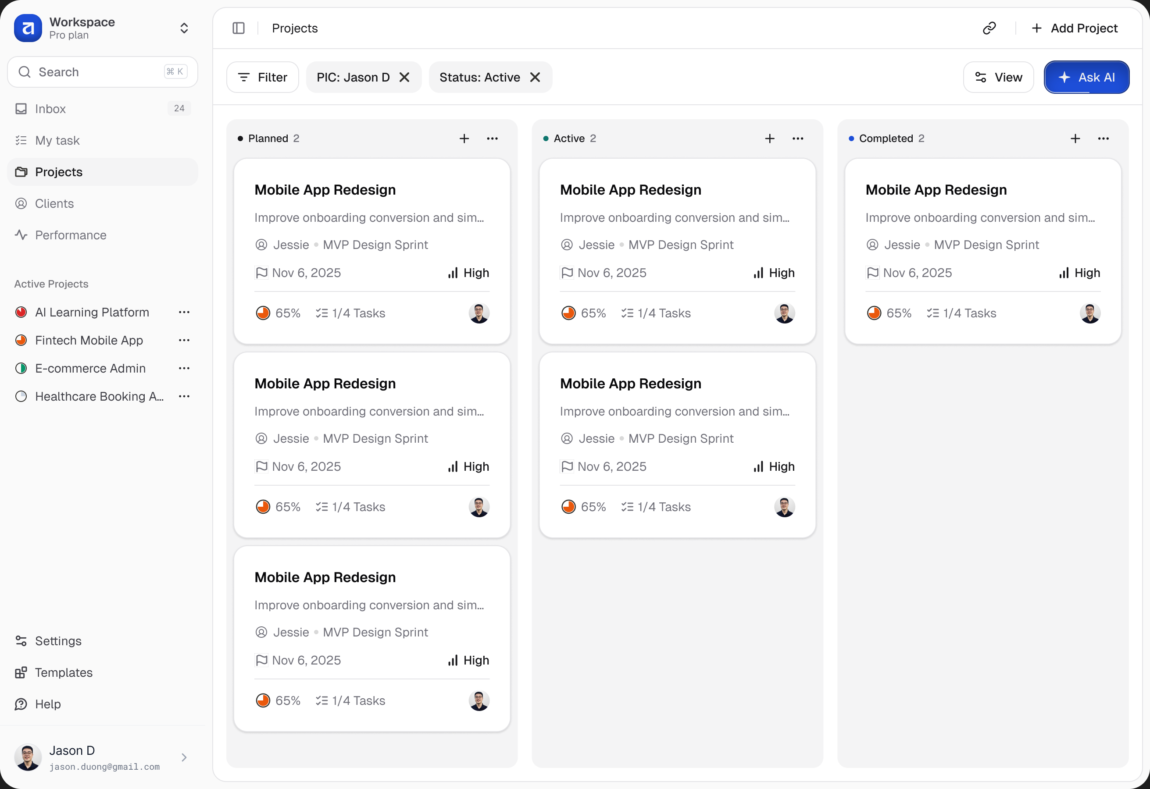Open the View options

(998, 77)
